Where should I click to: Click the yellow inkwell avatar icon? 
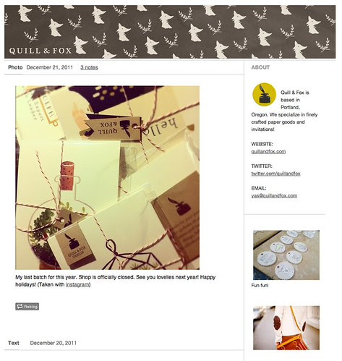pos(264,94)
